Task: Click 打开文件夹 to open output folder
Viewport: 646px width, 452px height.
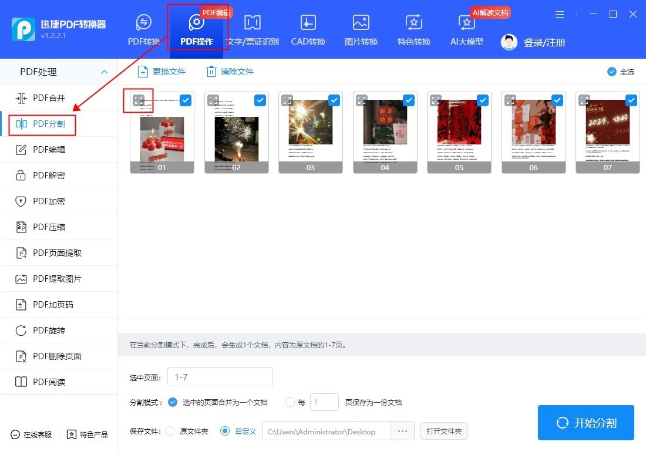Action: click(443, 431)
